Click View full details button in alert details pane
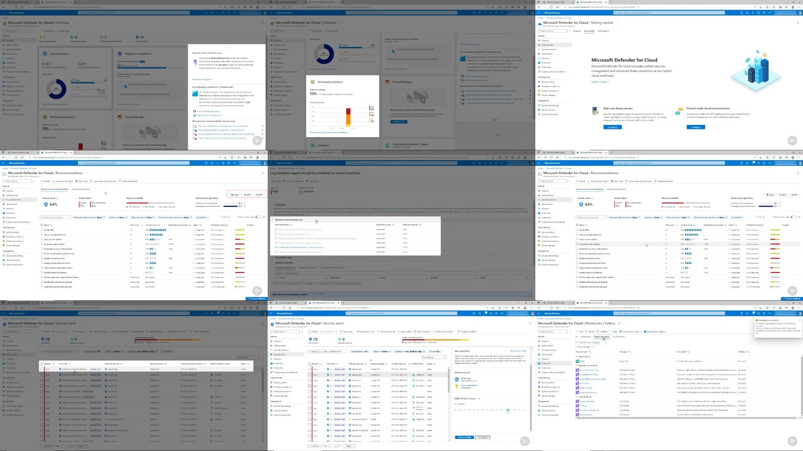Image resolution: width=803 pixels, height=451 pixels. point(464,437)
